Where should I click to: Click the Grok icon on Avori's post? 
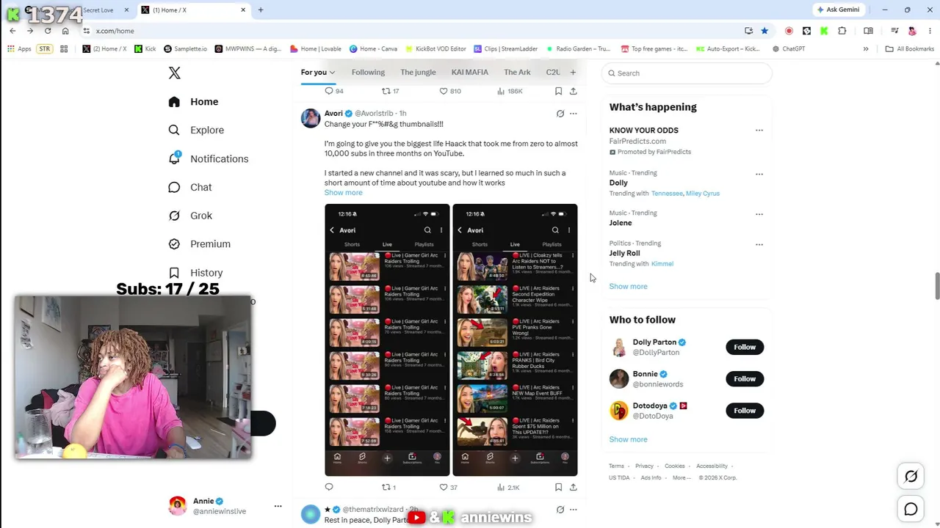[560, 114]
